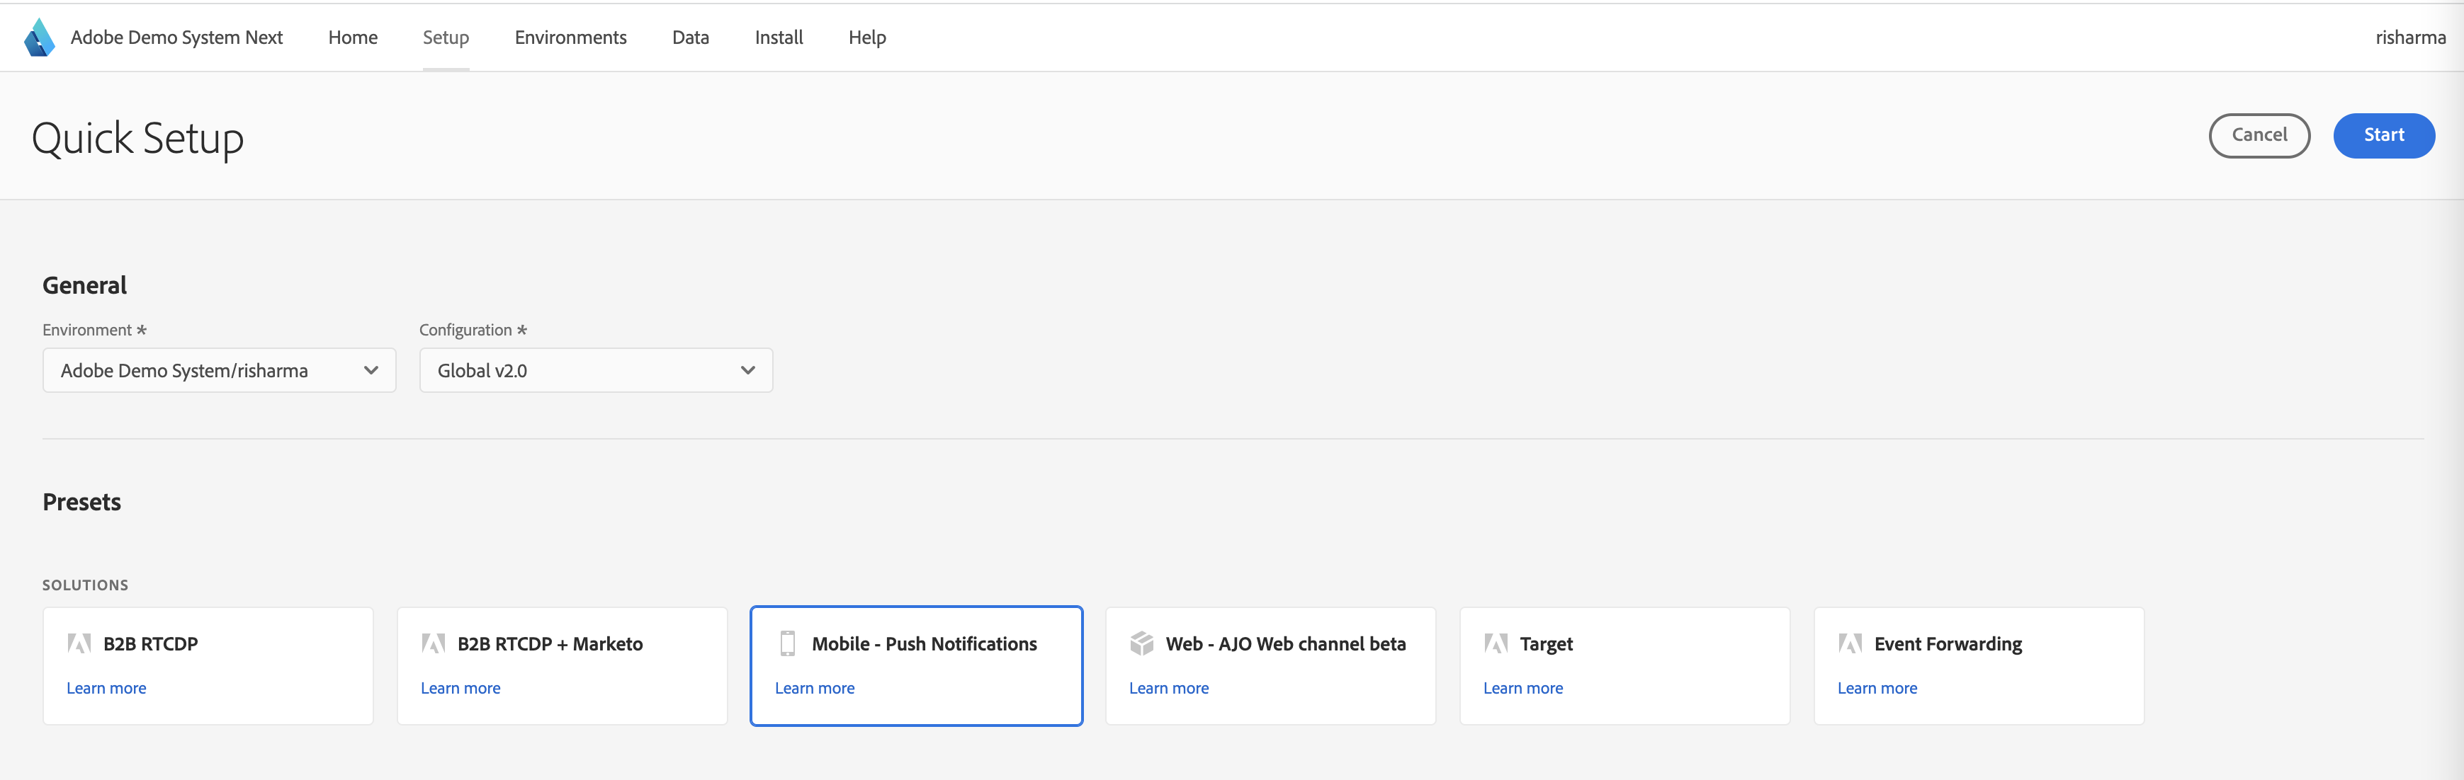Select the Event Forwarding preset card
The image size is (2464, 780).
click(x=1979, y=666)
